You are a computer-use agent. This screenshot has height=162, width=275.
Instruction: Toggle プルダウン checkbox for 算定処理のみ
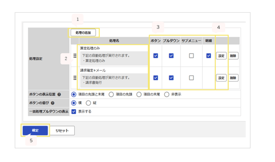point(171,56)
